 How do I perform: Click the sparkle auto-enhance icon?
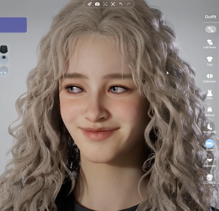pyautogui.click(x=90, y=4)
